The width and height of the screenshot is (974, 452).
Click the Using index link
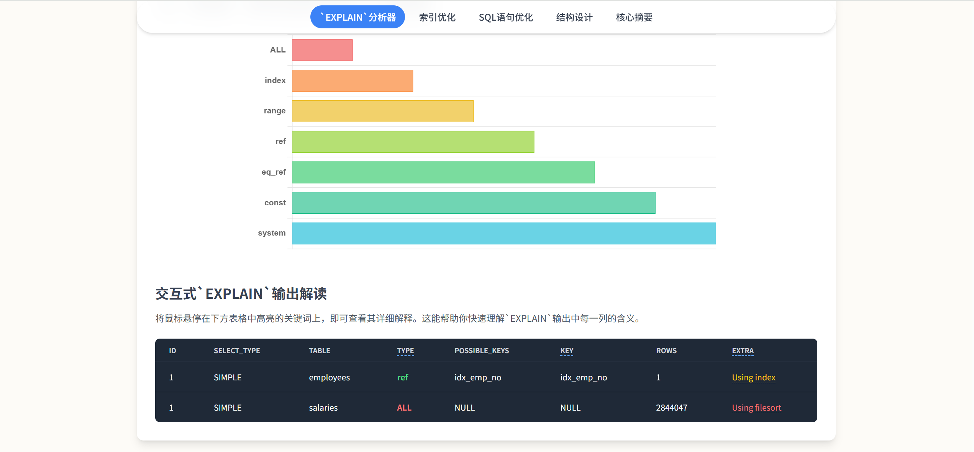coord(753,377)
